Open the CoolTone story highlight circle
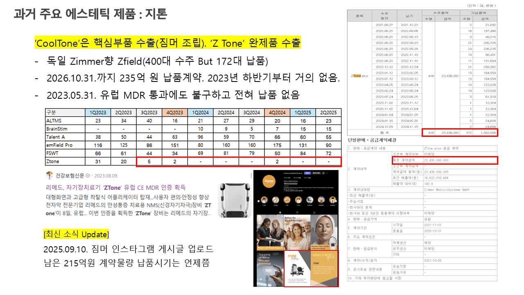 coord(310,200)
